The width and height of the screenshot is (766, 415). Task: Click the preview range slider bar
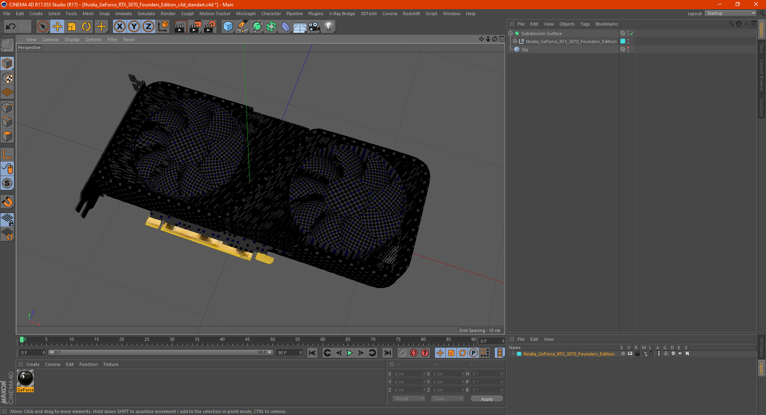point(161,352)
